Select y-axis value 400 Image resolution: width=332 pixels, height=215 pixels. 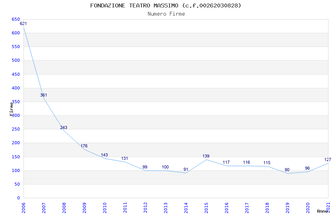(16, 88)
